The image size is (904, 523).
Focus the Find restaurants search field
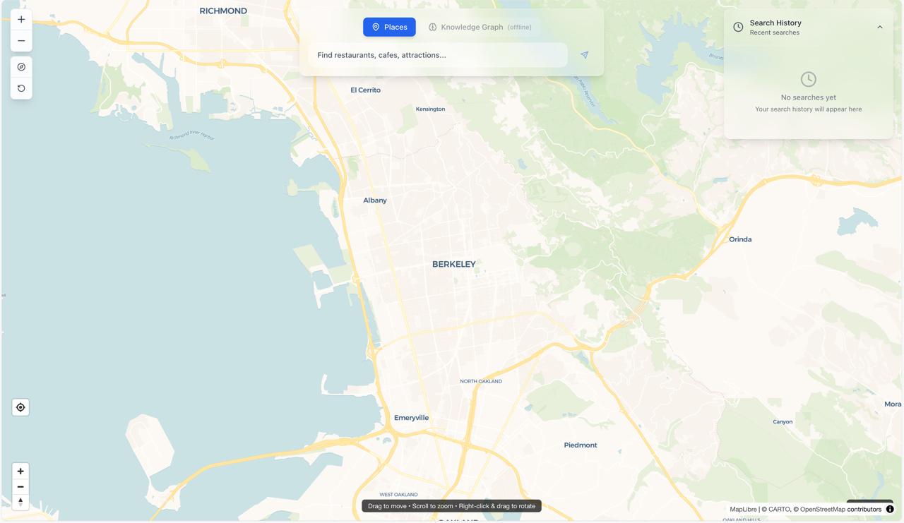tap(438, 55)
